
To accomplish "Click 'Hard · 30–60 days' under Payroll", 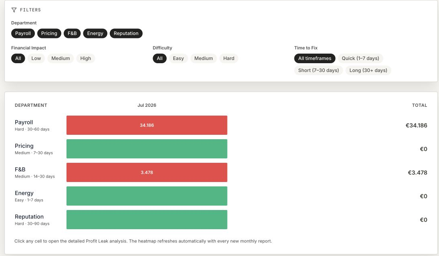I will 32,129.
